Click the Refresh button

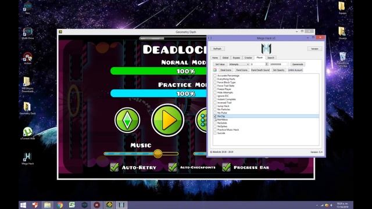pyautogui.click(x=217, y=49)
